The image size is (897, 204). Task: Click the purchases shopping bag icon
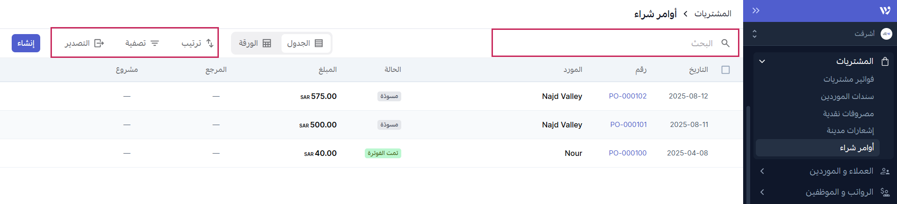coord(884,61)
